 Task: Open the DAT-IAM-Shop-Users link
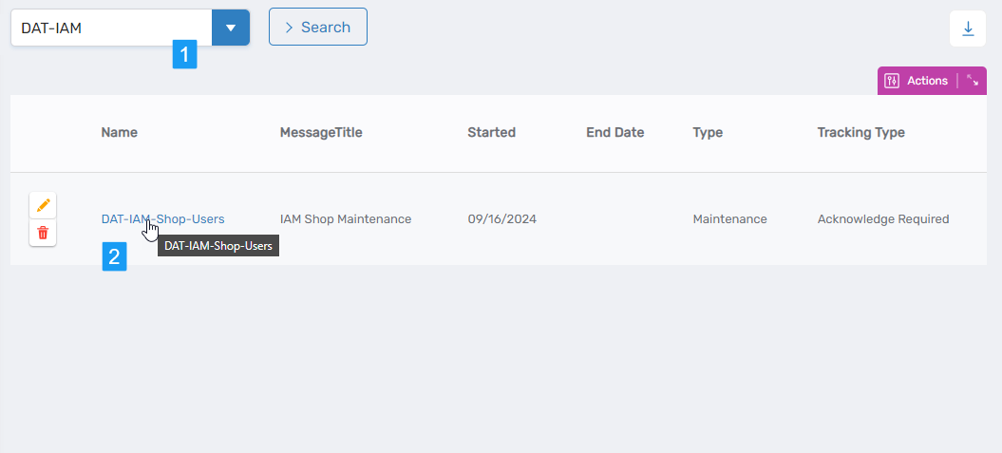162,219
